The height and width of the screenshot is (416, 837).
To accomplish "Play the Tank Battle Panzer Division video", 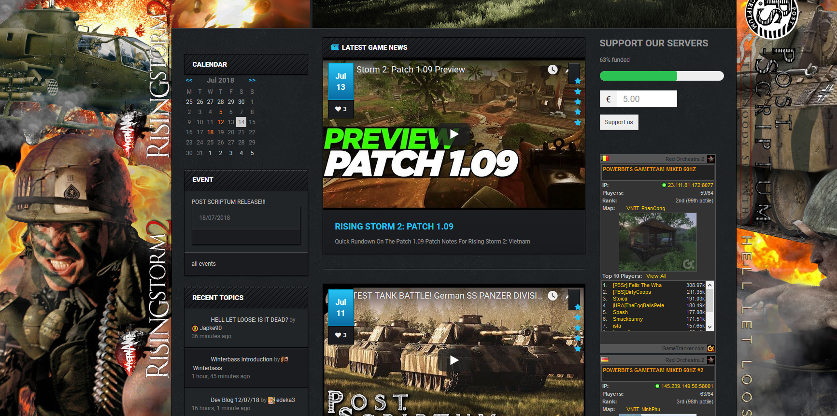I will [x=454, y=360].
